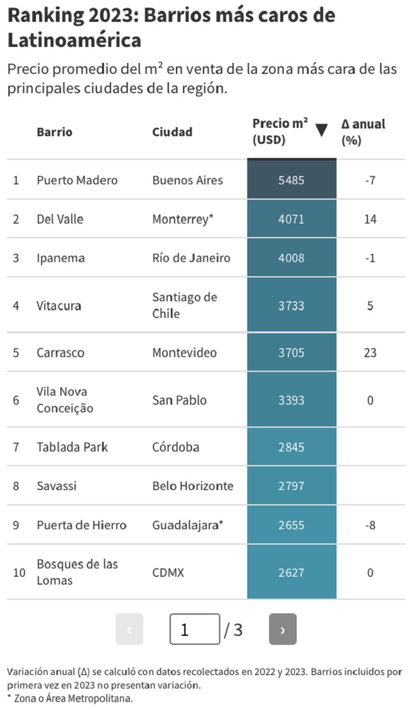This screenshot has width=411, height=711.
Task: Select the Puerto Madero row
Action: point(77,180)
